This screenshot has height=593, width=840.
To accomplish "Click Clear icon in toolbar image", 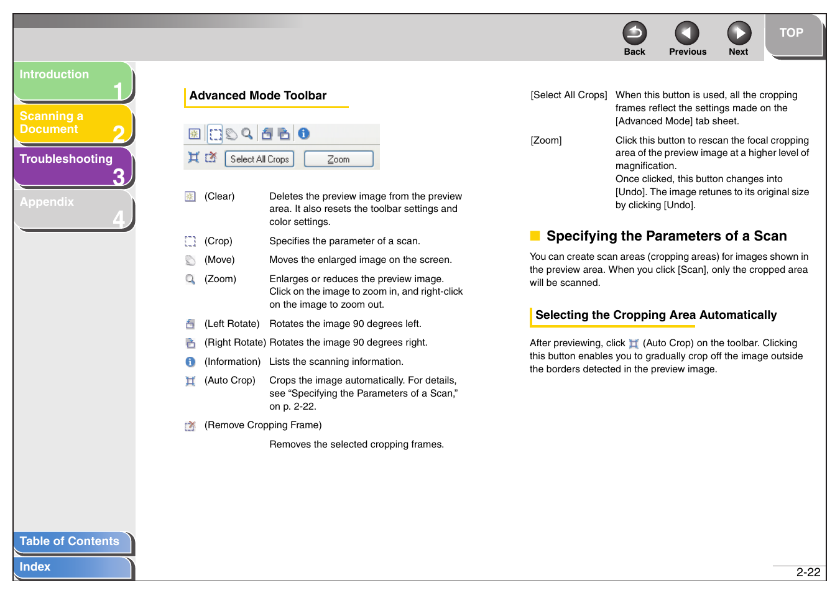I will coord(195,134).
